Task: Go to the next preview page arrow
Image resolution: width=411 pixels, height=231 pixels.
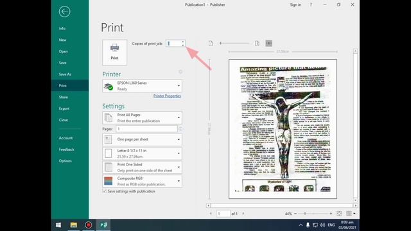Action: click(243, 214)
